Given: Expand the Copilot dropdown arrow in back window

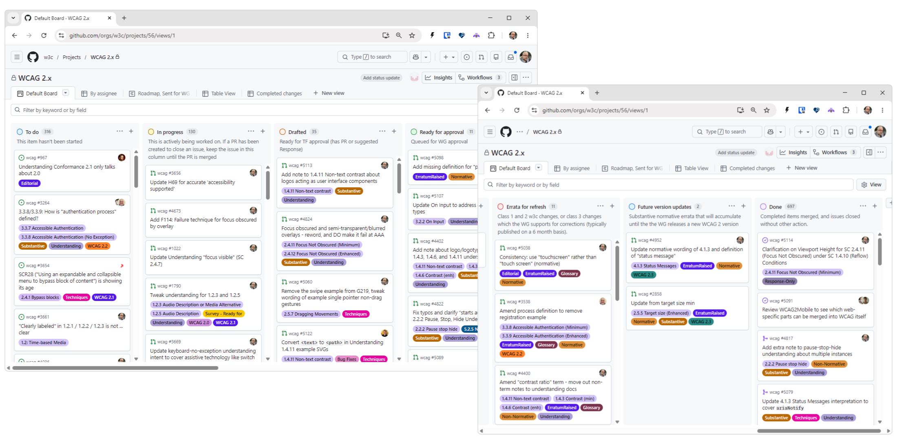Looking at the screenshot, I should (x=426, y=57).
